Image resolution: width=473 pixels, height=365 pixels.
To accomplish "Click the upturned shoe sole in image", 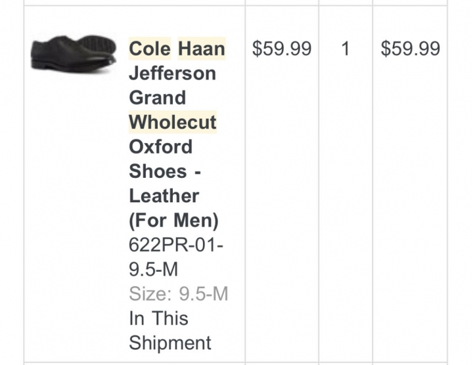I will click(97, 47).
